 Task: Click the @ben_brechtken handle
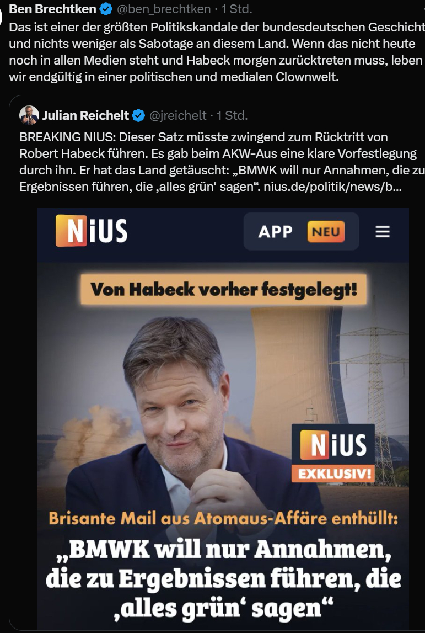coord(164,8)
